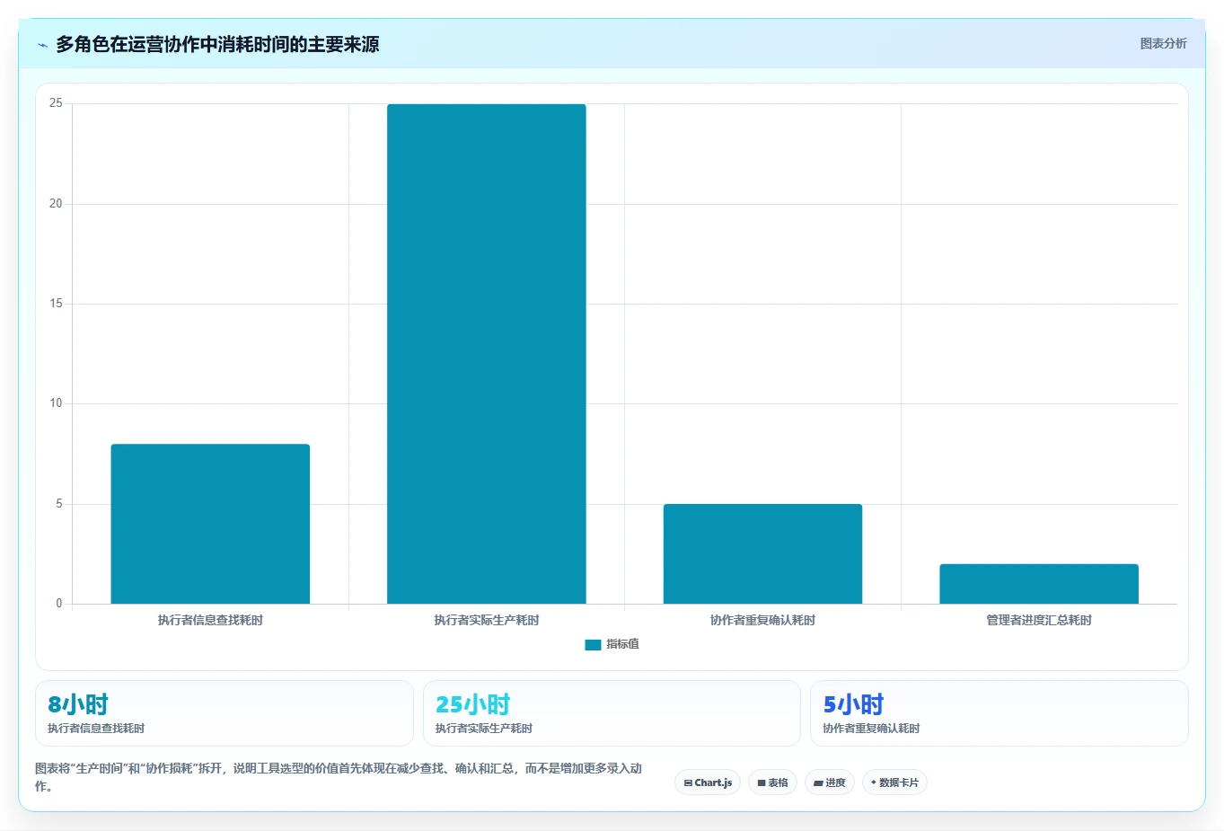Screen dimensions: 1224x831
Task: Click the y-axis value 10
Action: (56, 403)
